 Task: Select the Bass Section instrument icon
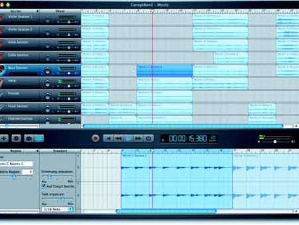pyautogui.click(x=2, y=70)
